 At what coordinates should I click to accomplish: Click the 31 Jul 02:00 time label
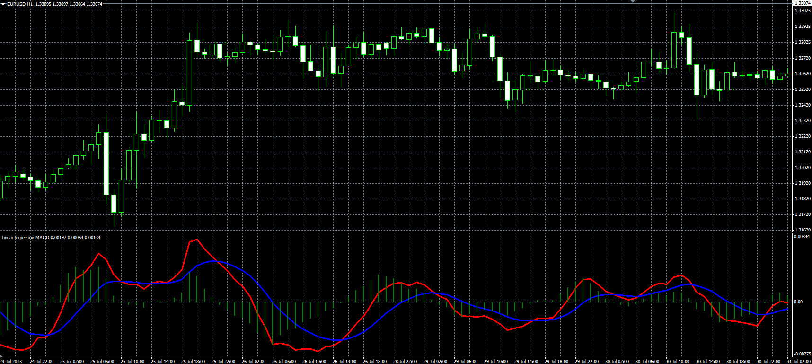[x=799, y=362]
